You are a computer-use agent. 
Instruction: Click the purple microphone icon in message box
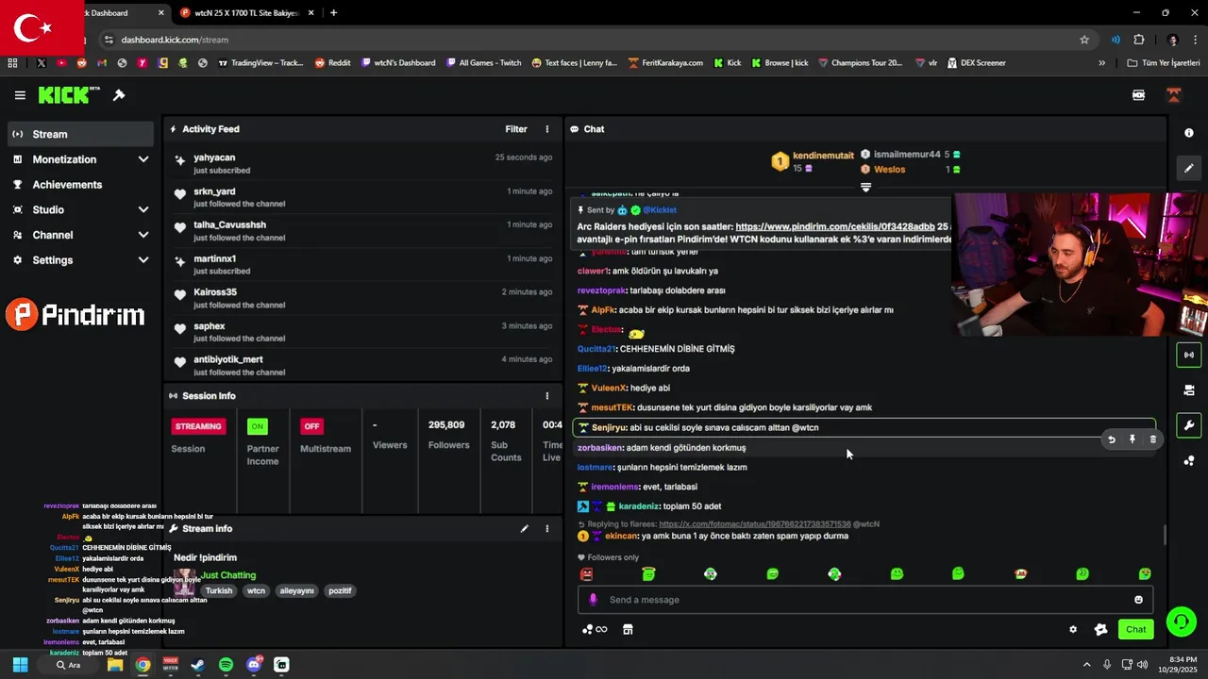pos(593,600)
